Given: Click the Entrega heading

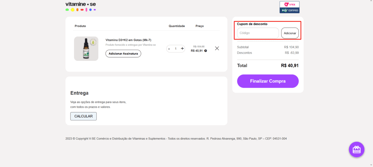Looking at the screenshot, I should tap(79, 93).
